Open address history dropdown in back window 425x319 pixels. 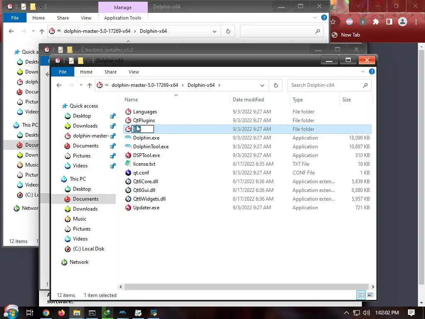[215, 31]
